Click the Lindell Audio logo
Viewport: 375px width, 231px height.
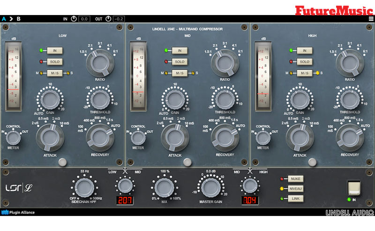point(349,213)
